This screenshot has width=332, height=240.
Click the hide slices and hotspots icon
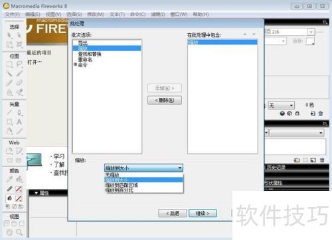click(x=10, y=160)
